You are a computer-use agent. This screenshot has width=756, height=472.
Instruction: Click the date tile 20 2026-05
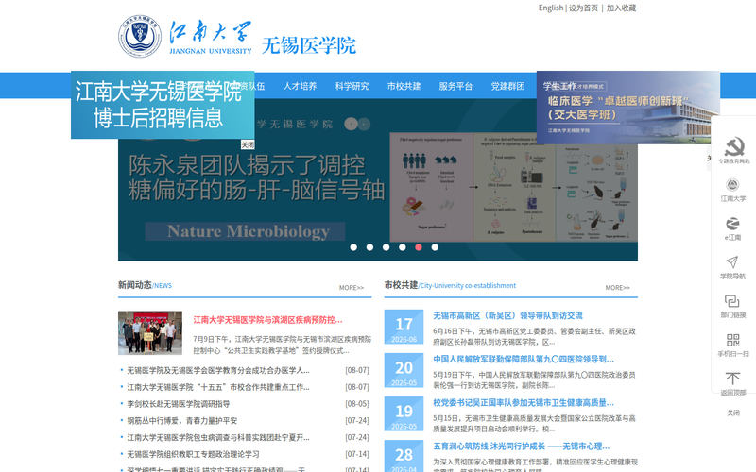pyautogui.click(x=404, y=370)
